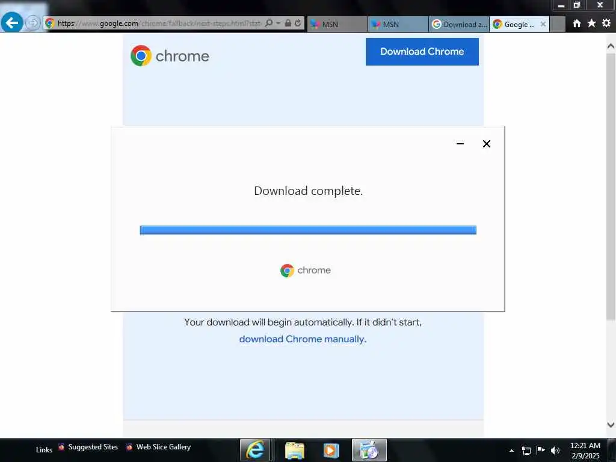Image resolution: width=616 pixels, height=462 pixels.
Task: Switch to the first MSN tab
Action: coord(337,24)
